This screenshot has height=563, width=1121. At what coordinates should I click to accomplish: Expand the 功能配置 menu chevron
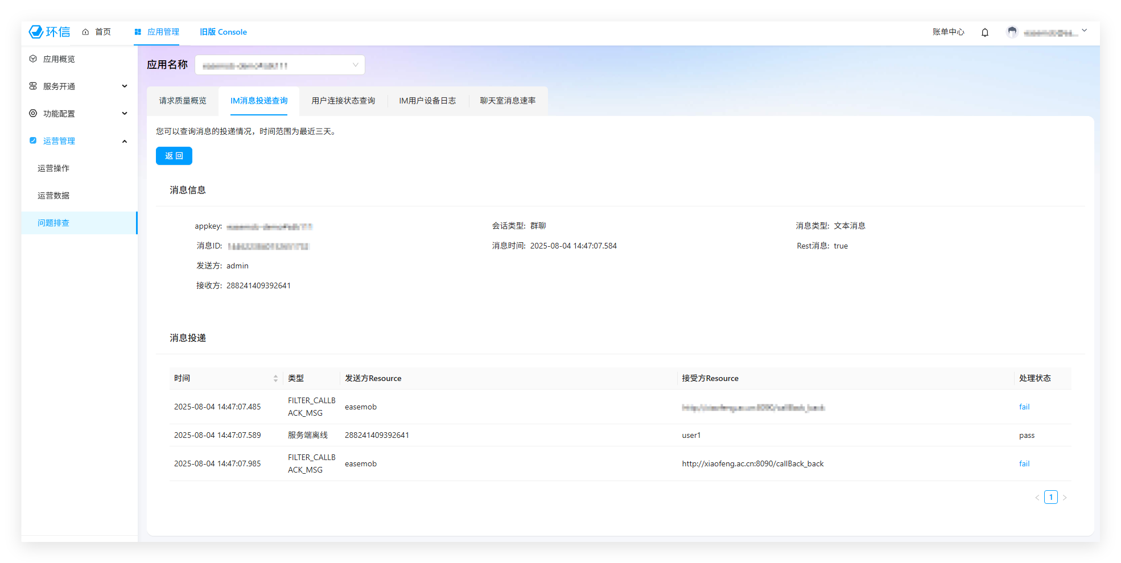tap(125, 114)
